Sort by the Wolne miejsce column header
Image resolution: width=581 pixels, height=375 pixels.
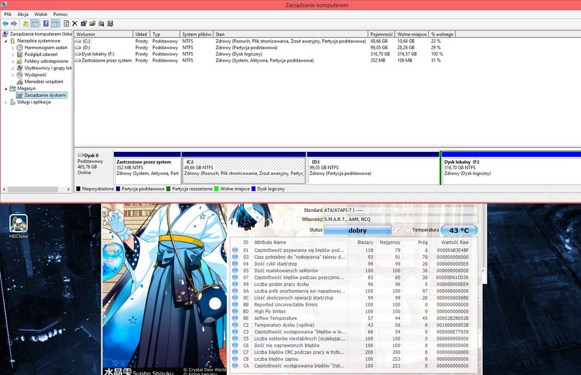[x=412, y=34]
